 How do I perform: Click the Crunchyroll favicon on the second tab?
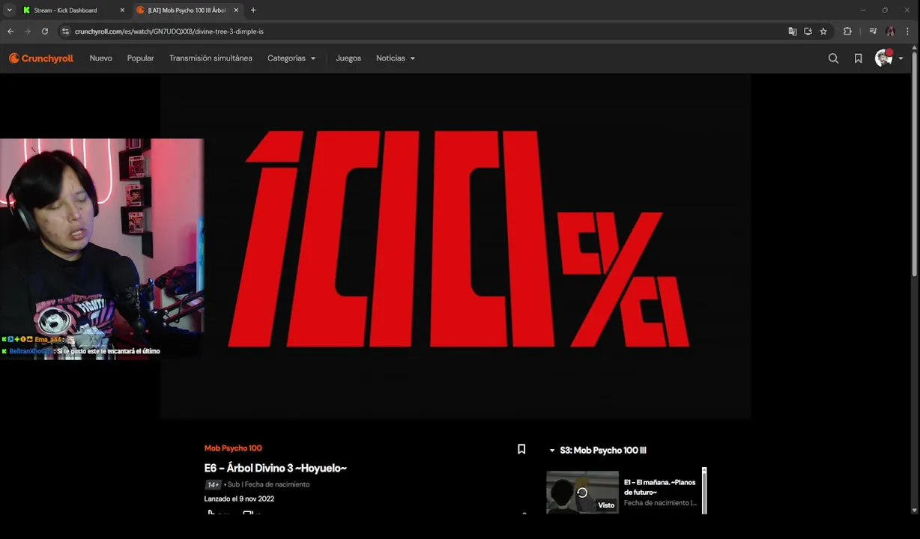[141, 10]
